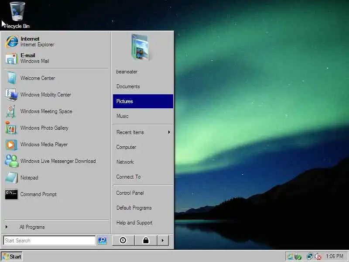Open Computer from Start menu

(143, 147)
